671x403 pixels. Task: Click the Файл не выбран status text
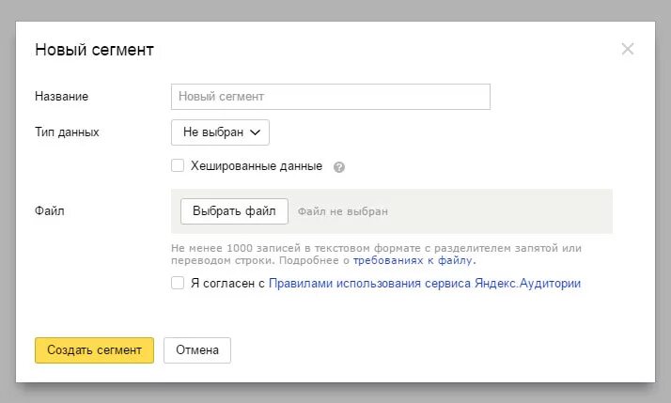(342, 212)
